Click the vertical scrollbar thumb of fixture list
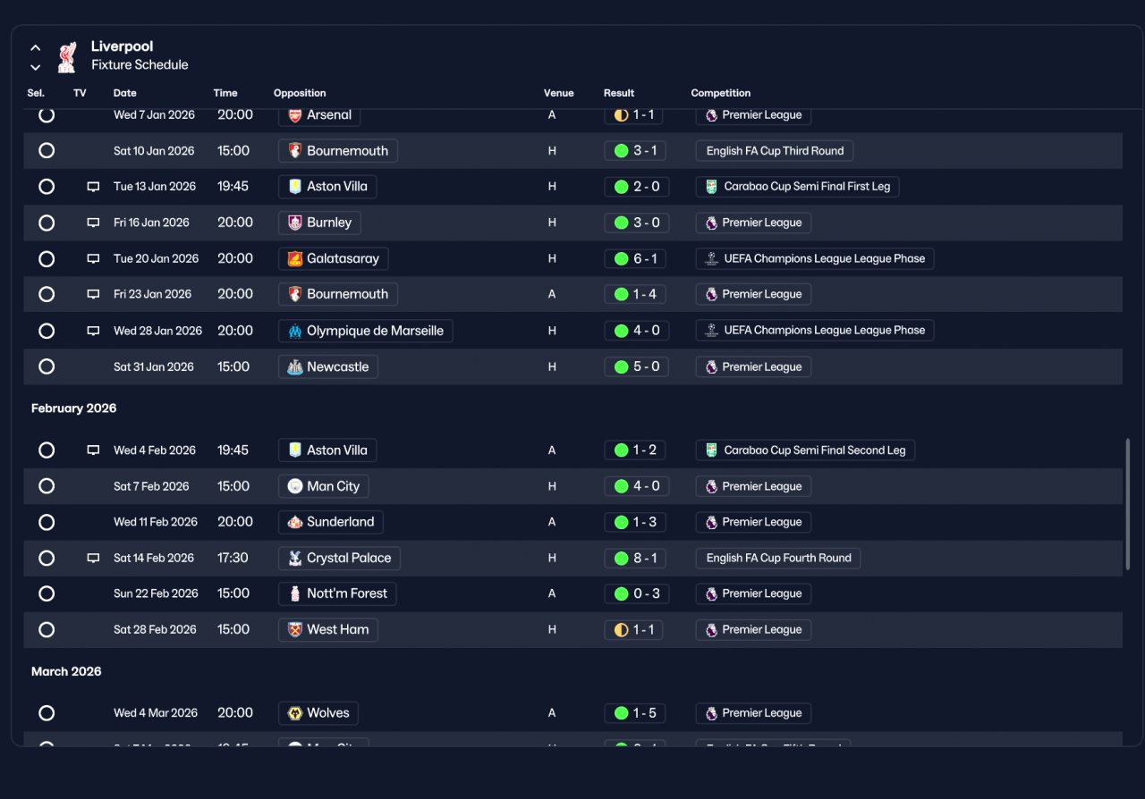The width and height of the screenshot is (1145, 799). pos(1127,505)
